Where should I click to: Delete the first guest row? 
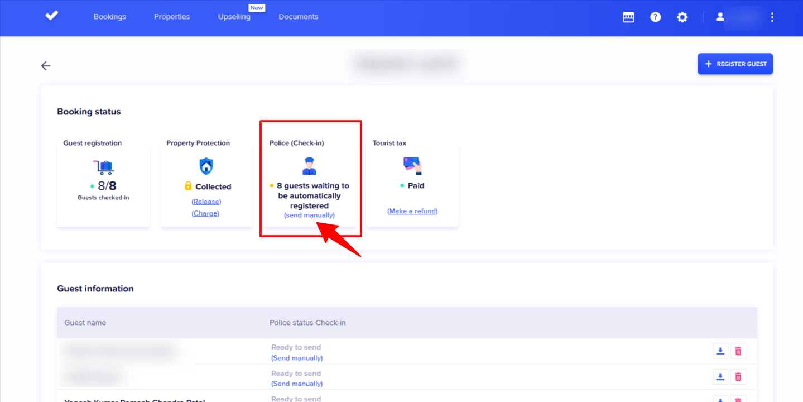click(738, 351)
